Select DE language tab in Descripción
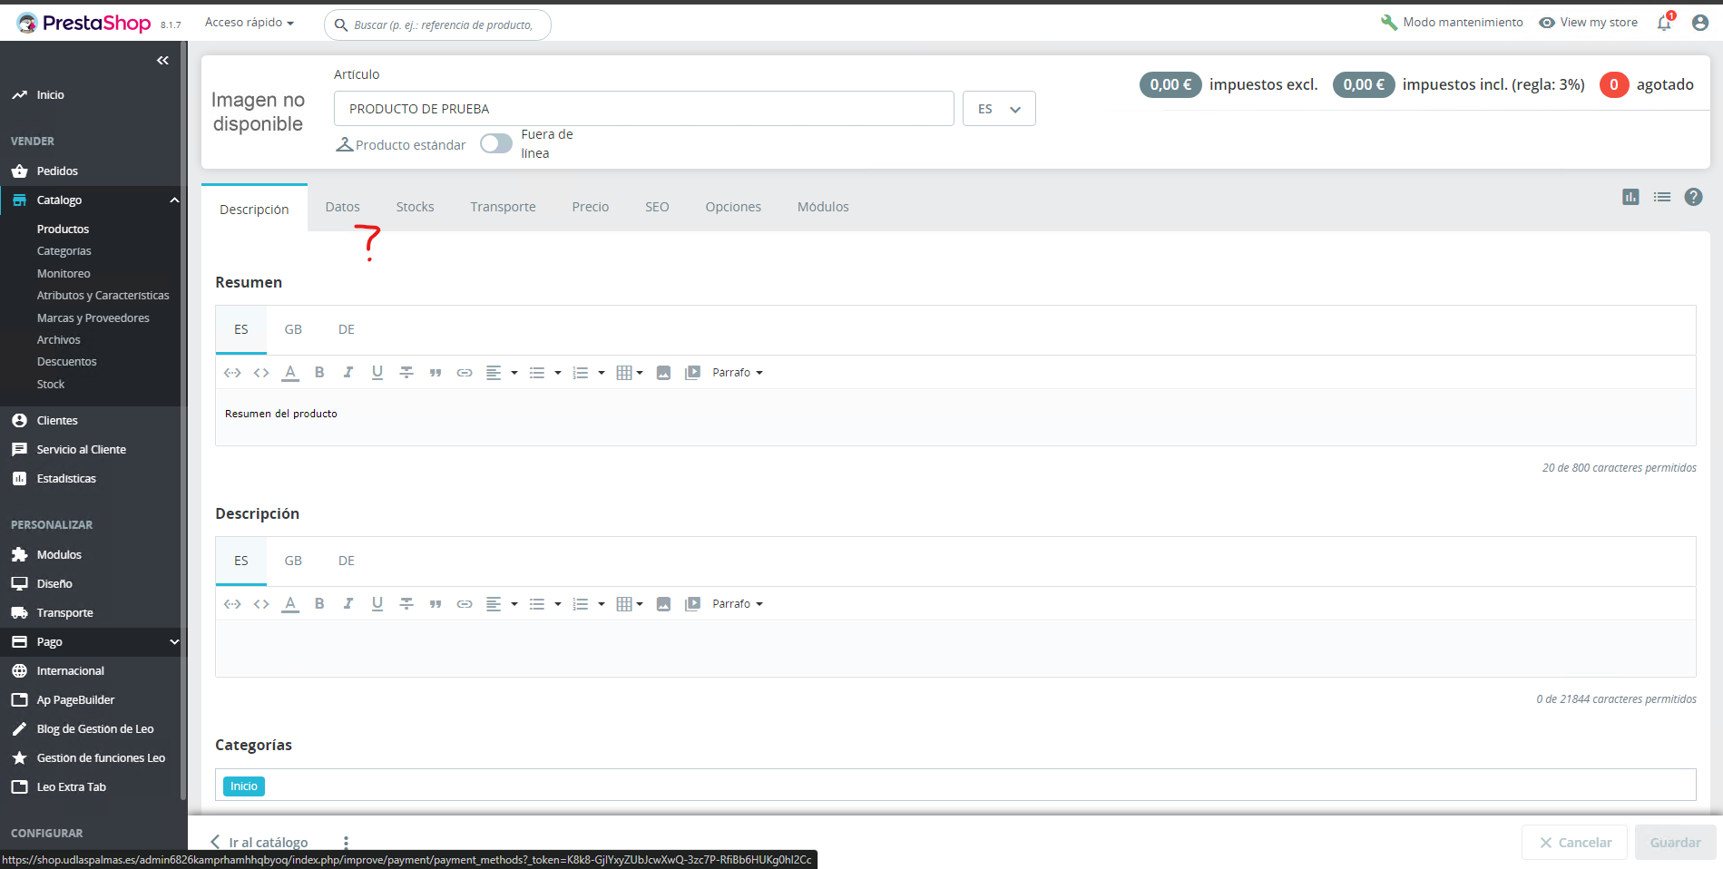 click(x=347, y=561)
